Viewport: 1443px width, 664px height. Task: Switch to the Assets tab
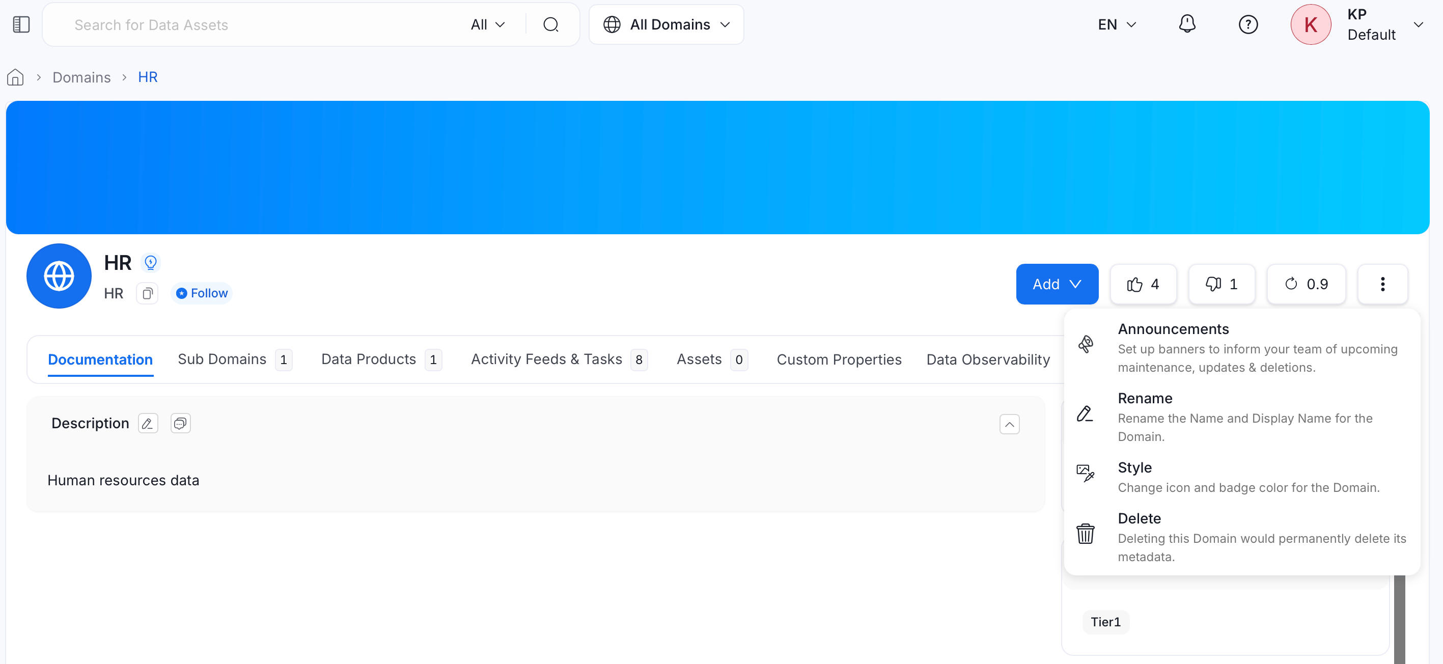(712, 359)
